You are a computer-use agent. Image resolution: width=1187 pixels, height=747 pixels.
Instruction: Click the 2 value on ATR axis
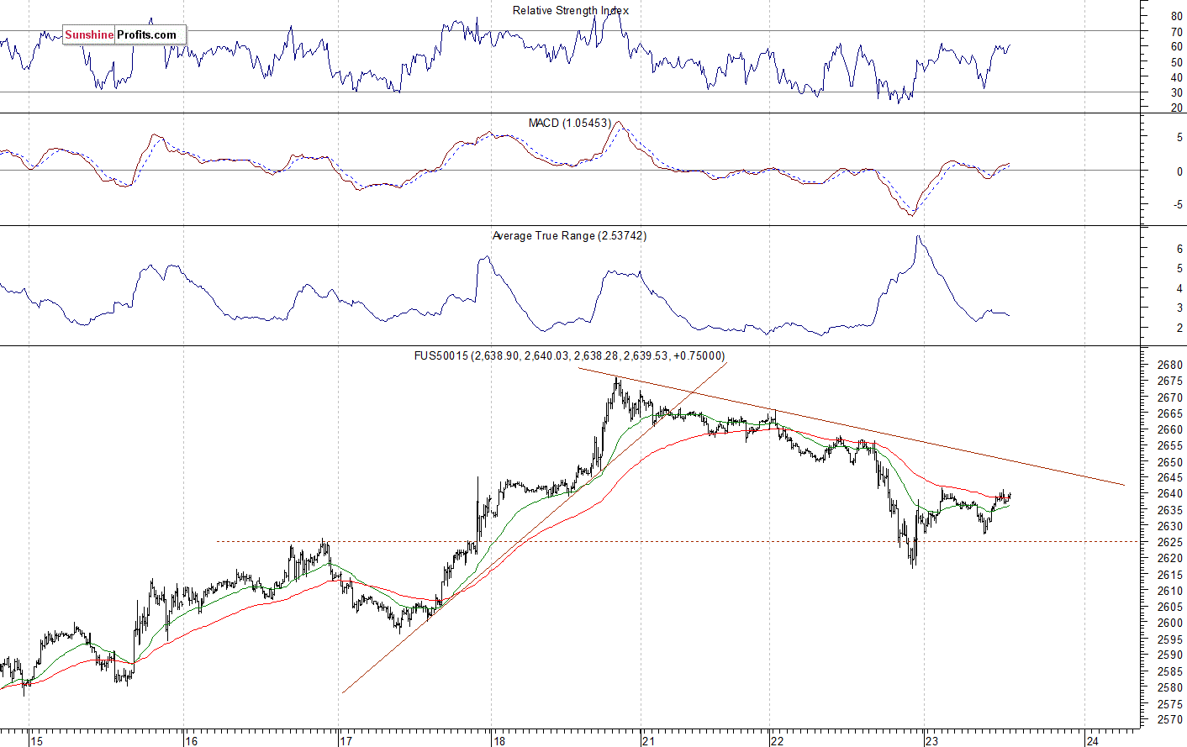click(x=1179, y=329)
